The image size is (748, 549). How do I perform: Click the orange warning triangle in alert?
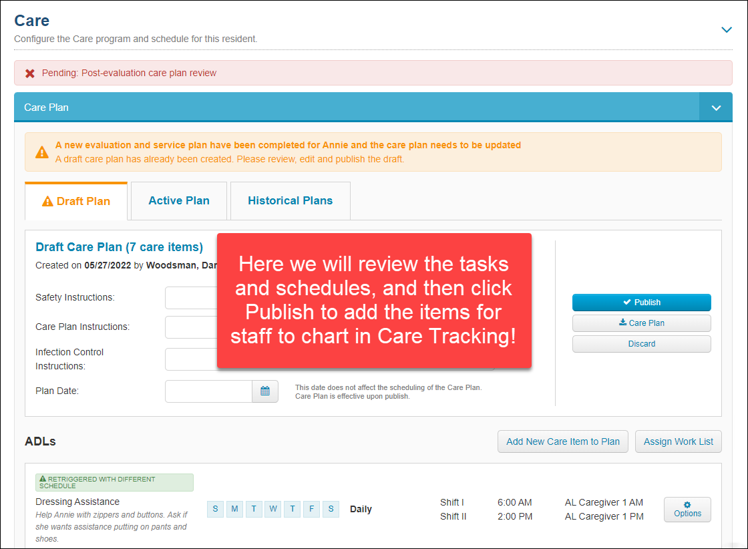click(42, 152)
